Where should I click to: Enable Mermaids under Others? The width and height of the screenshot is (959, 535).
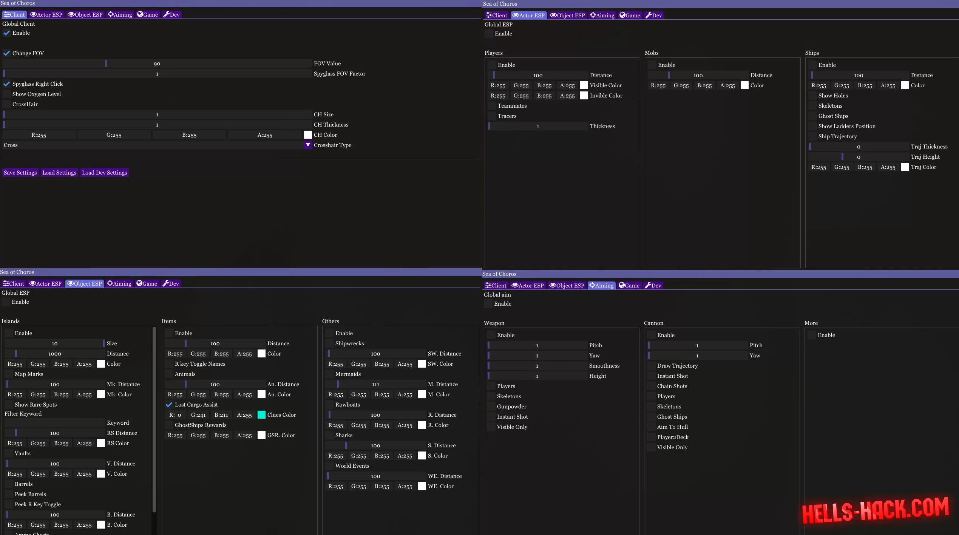(x=329, y=374)
